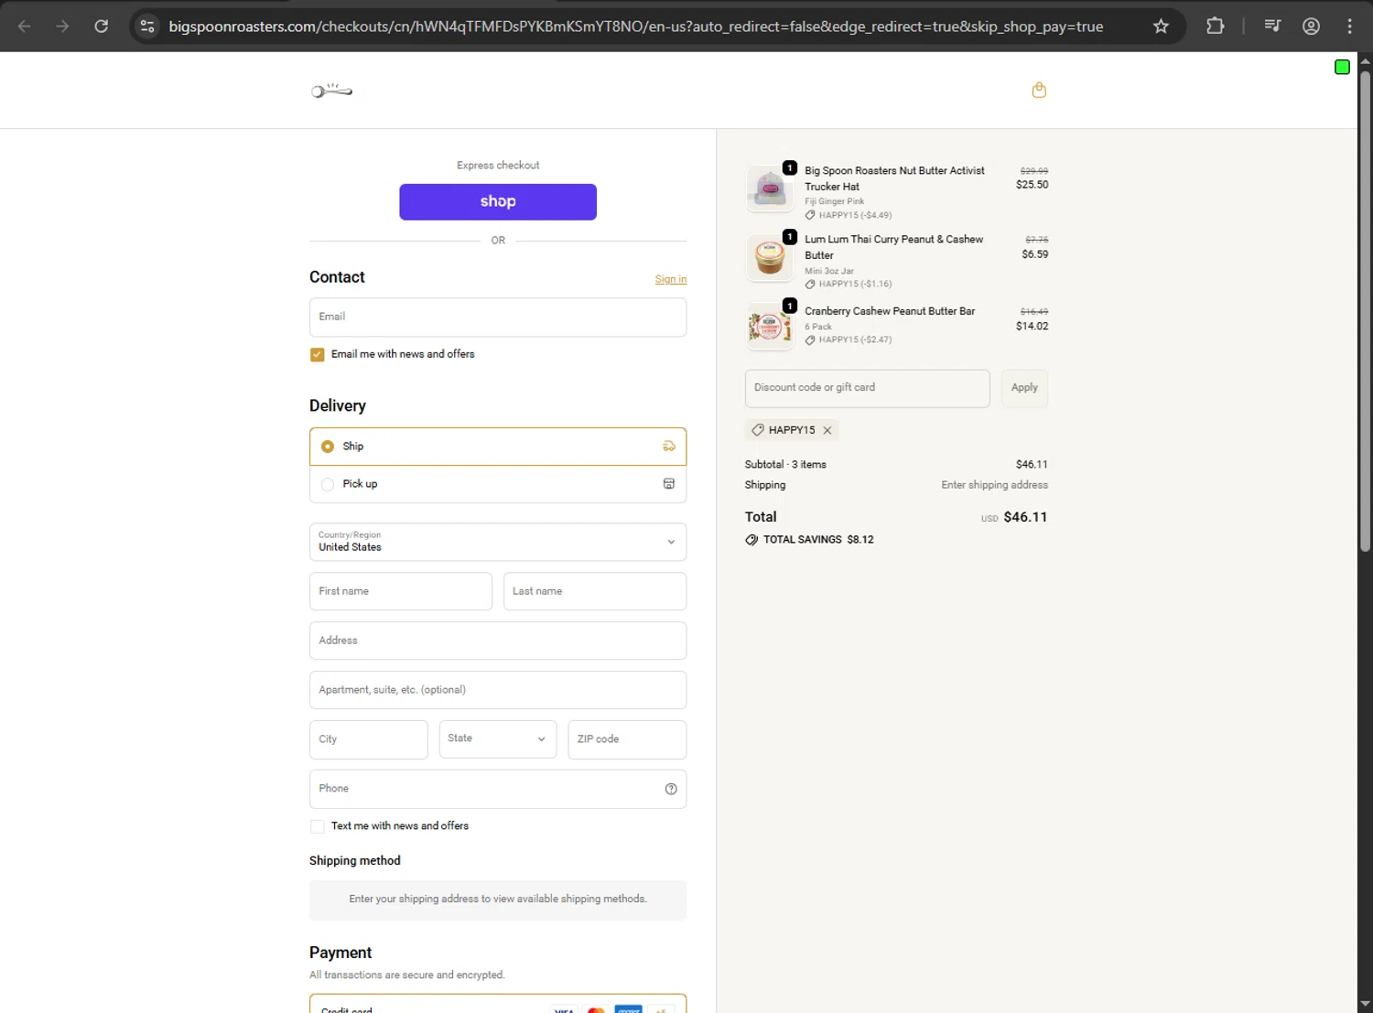Reload the checkout page
Screen dimensions: 1373x1013
coord(102,27)
